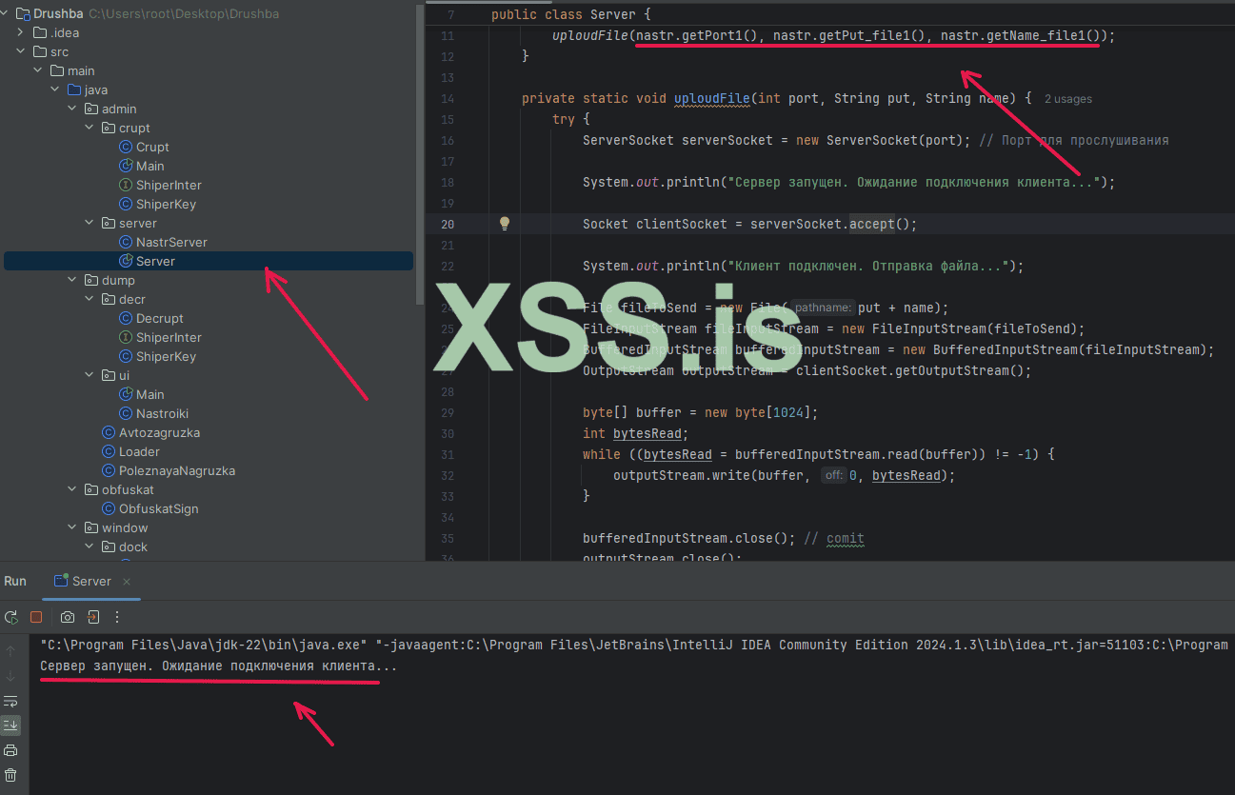Image resolution: width=1235 pixels, height=795 pixels.
Task: Open ShiperInter under decr package
Action: pos(169,337)
